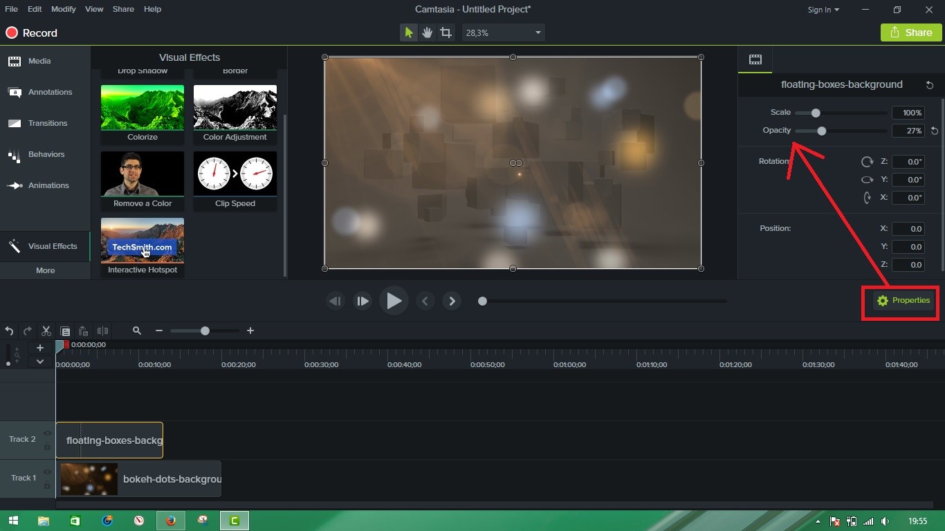Open the Annotations tab in sidebar
945x531 pixels.
(45, 92)
